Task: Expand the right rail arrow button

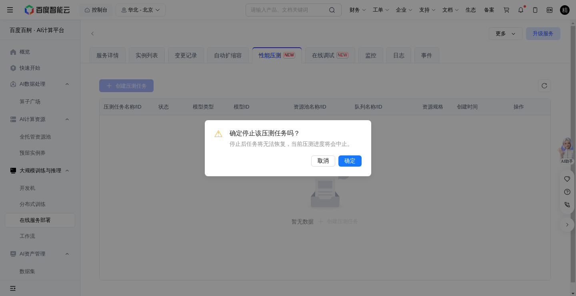Action: tap(567, 225)
